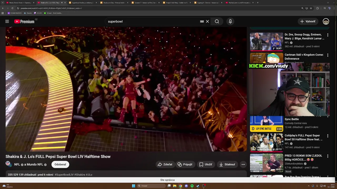The width and height of the screenshot is (337, 189).
Task: Save the video with Uložiť
Action: click(x=206, y=165)
